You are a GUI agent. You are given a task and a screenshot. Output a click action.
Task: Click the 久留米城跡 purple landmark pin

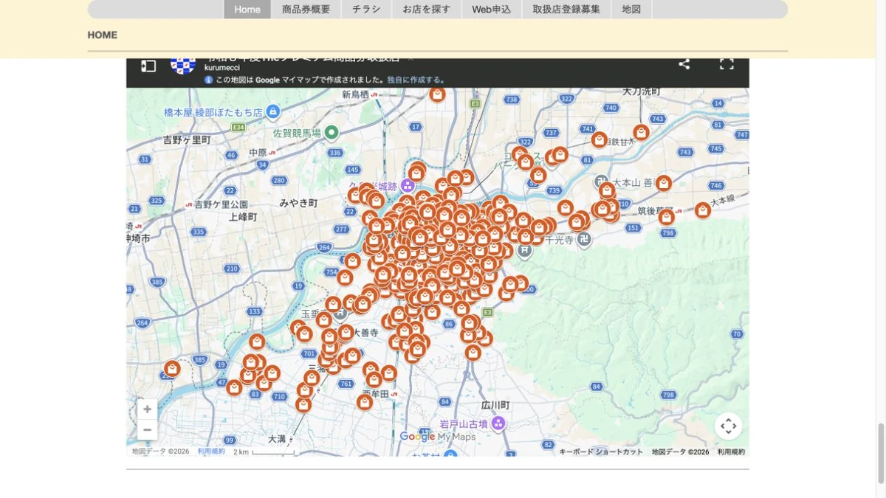[408, 185]
